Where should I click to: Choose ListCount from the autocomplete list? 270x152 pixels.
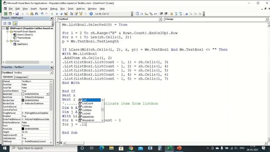tap(87, 103)
